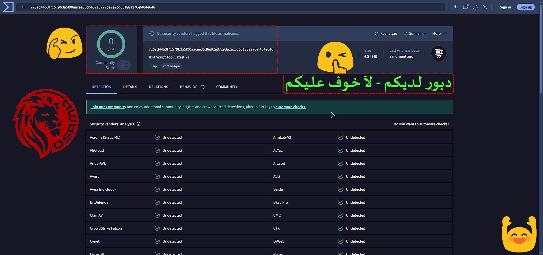Screen dimensions: 543x255
Task: Open the More dropdown menu
Action: point(439,34)
